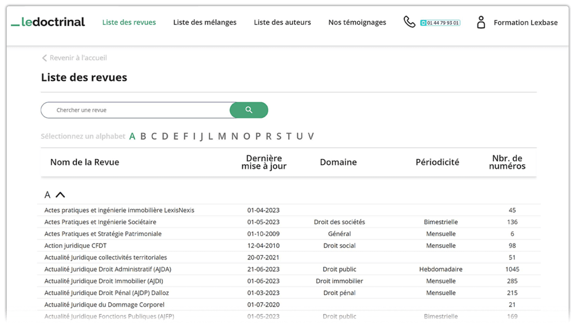Click the phone handset icon

click(x=409, y=22)
